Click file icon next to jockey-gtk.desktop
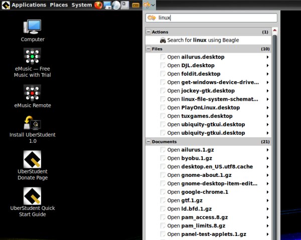The image size is (301, 240). [163, 91]
